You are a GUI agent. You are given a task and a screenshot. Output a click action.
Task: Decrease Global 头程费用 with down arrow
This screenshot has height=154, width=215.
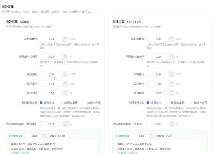pos(65,76)
